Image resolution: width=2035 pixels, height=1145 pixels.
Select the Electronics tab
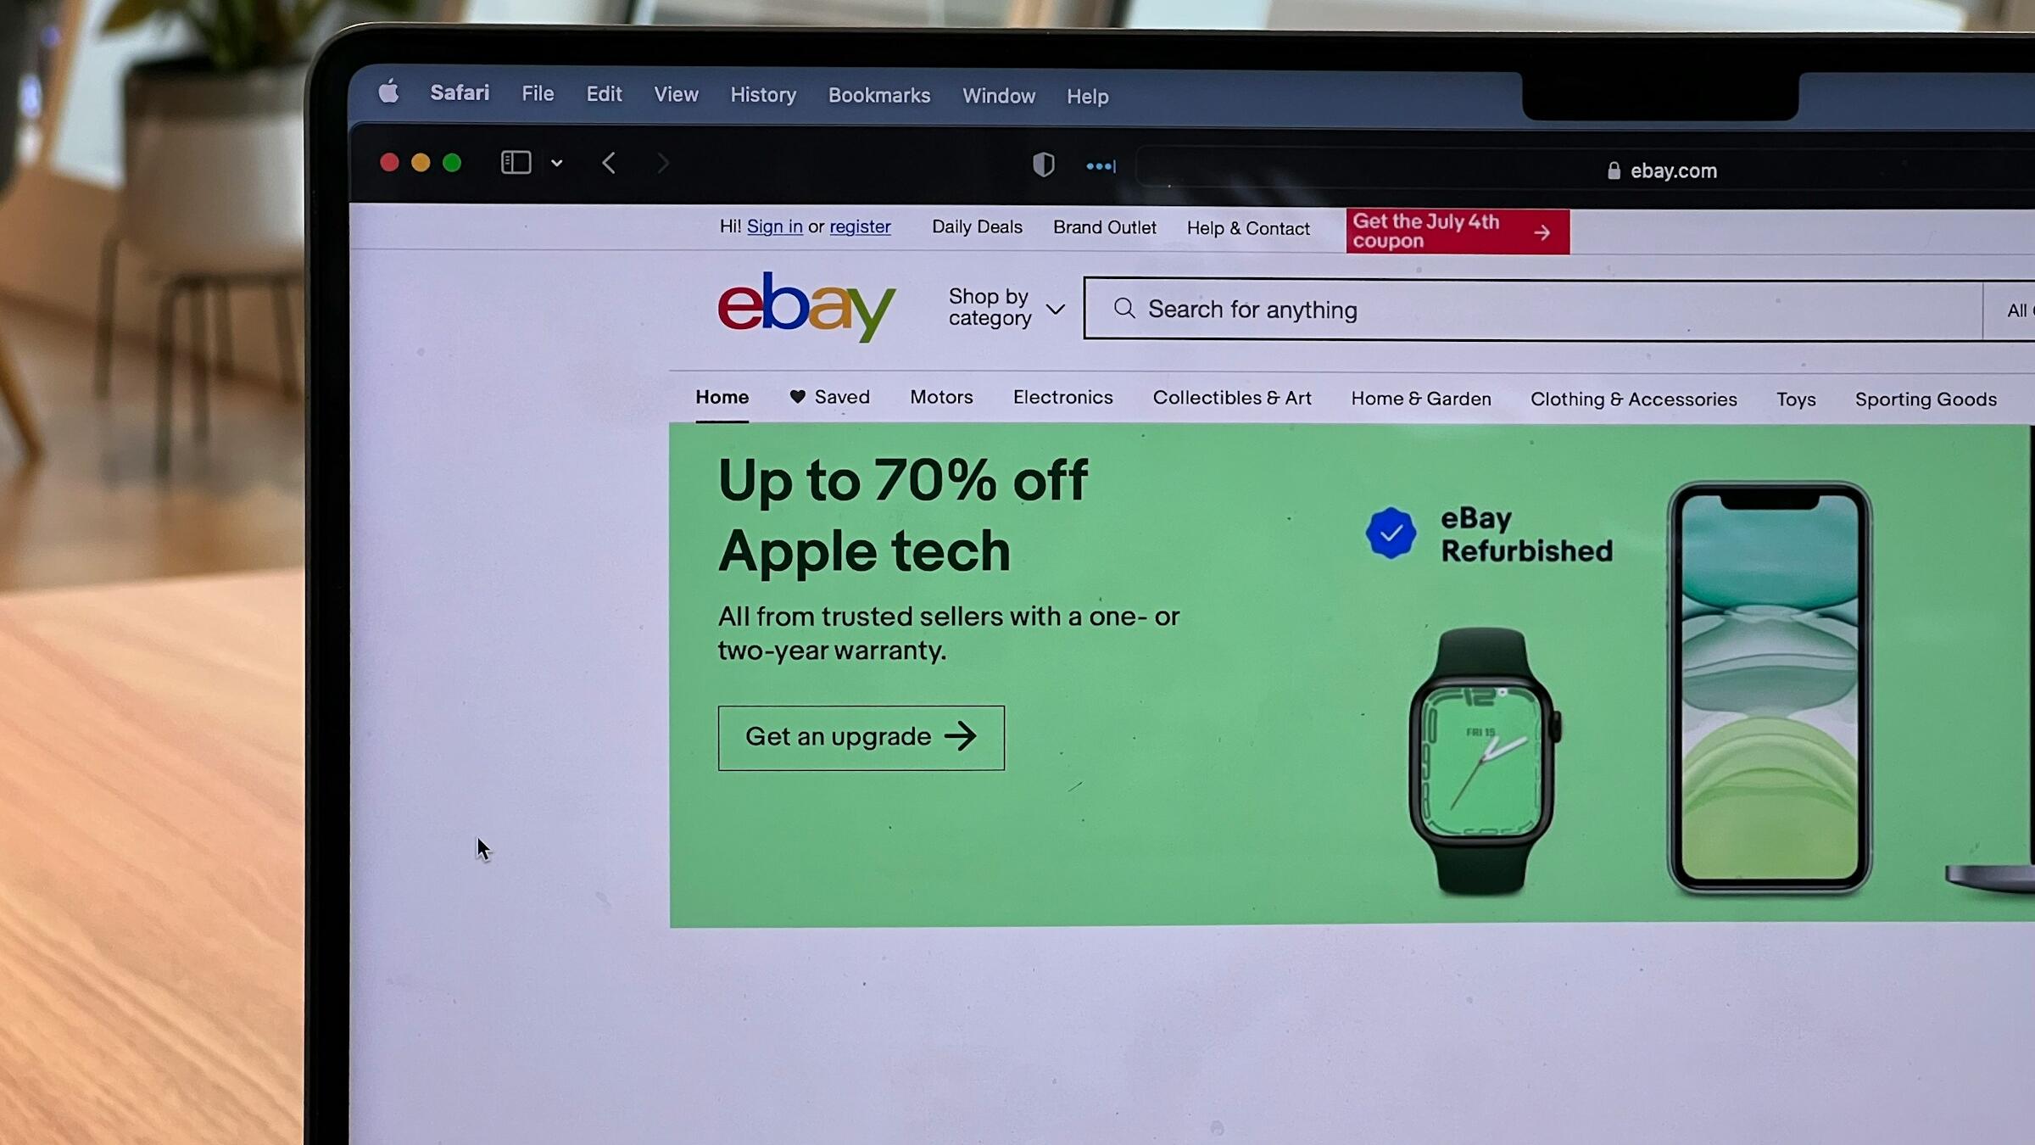[x=1062, y=398]
